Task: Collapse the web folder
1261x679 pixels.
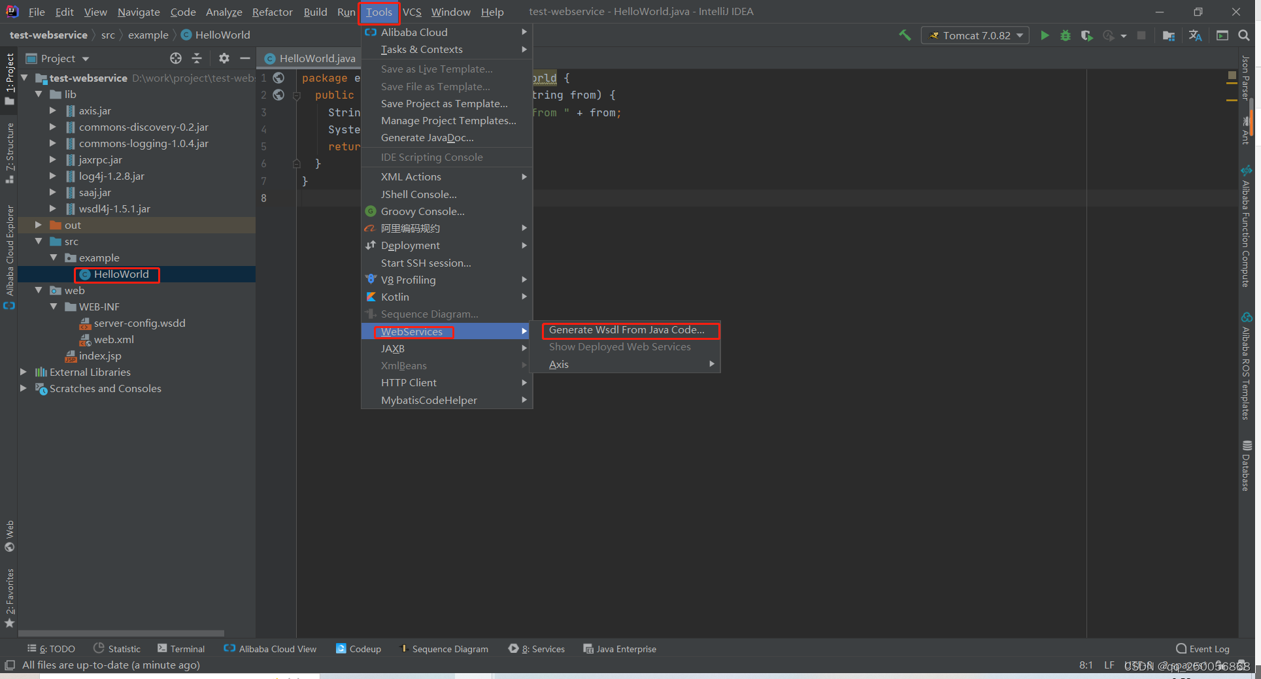Action: 39,290
